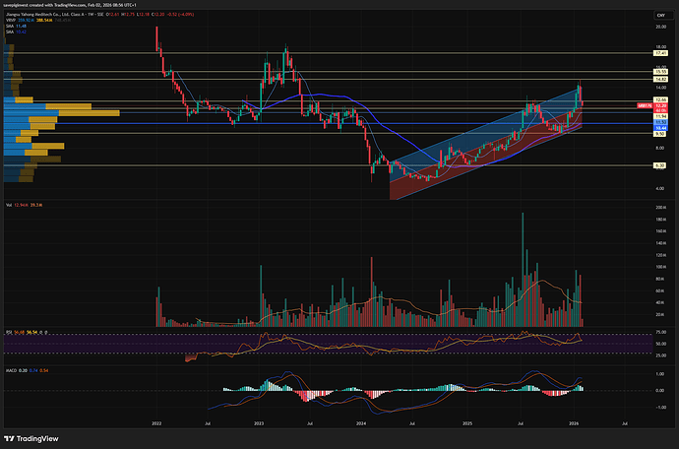
Task: Click the VRVP indicator legend label
Action: coord(10,21)
